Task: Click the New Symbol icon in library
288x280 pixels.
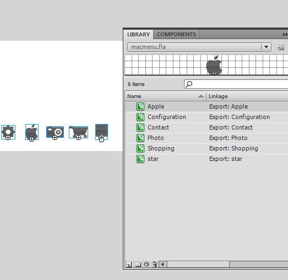Action: pyautogui.click(x=129, y=265)
